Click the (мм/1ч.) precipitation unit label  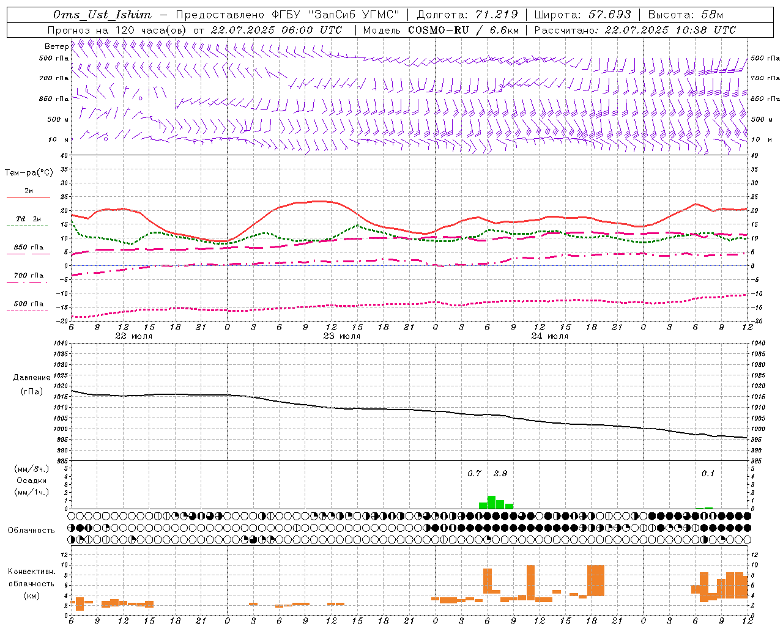(x=31, y=492)
